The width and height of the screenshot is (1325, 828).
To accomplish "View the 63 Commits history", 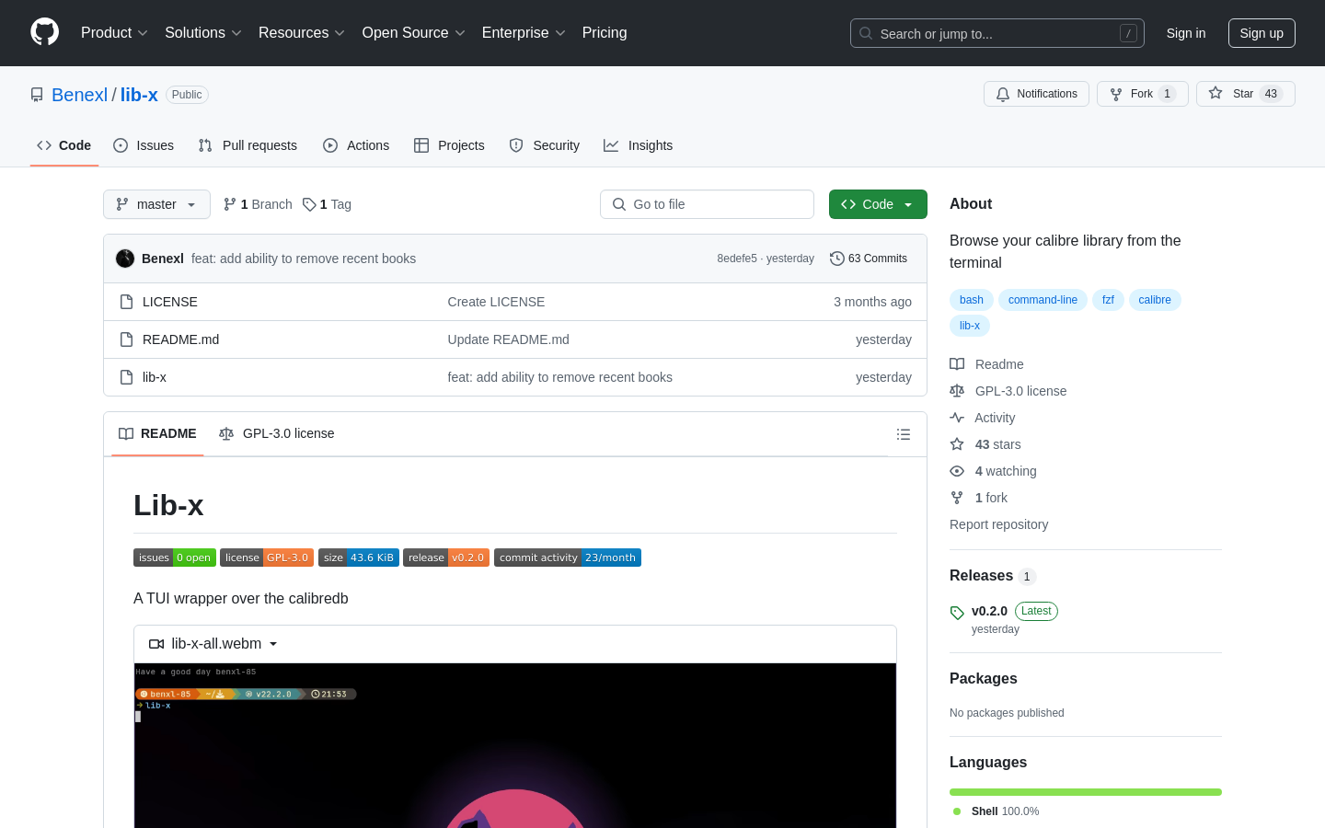I will pyautogui.click(x=869, y=259).
